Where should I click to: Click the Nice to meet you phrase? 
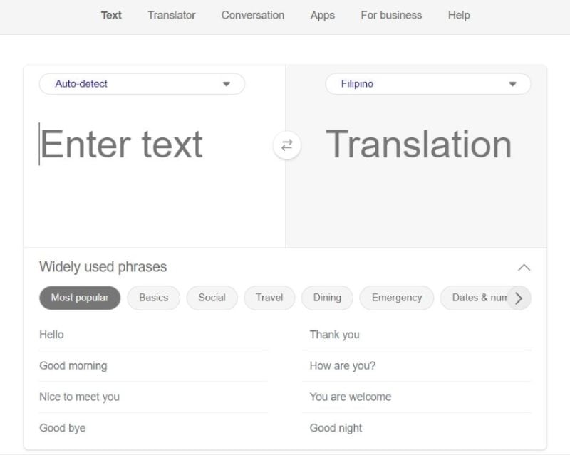(79, 397)
